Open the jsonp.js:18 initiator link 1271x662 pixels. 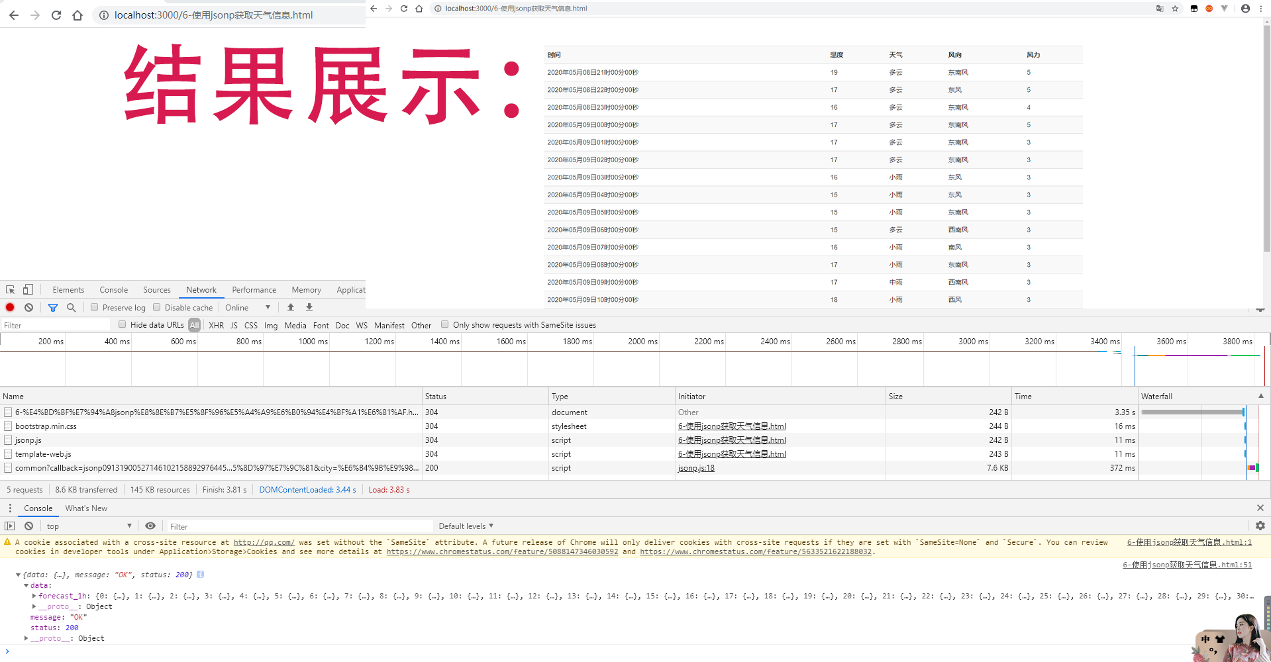point(695,468)
